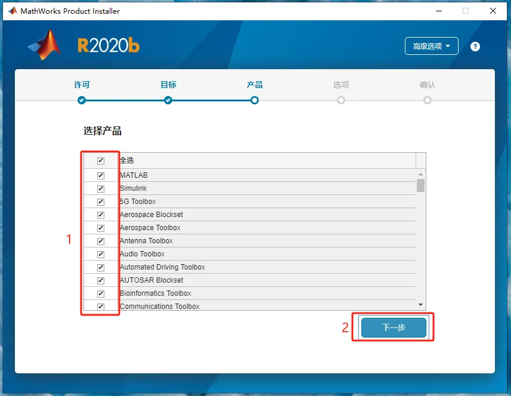The height and width of the screenshot is (396, 511).
Task: Select the AUTOSAR Blockset row text
Action: pos(151,280)
